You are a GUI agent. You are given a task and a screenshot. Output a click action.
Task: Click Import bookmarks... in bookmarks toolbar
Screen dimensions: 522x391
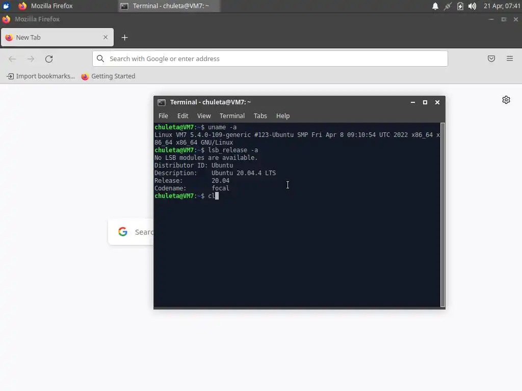(x=41, y=76)
